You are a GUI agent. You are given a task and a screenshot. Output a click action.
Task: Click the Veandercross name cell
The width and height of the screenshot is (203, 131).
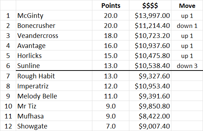pyautogui.click(x=54, y=35)
